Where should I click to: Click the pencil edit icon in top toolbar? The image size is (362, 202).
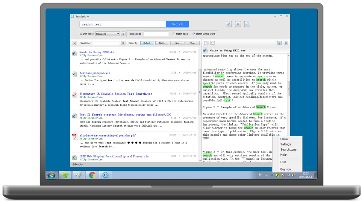229,24
